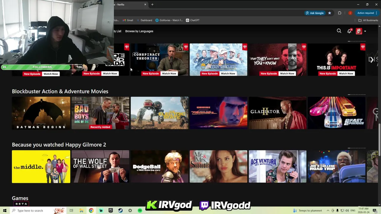Open Blockbuster Action & Adventure Movies row
Screen dimensions: 381x214
[60, 91]
